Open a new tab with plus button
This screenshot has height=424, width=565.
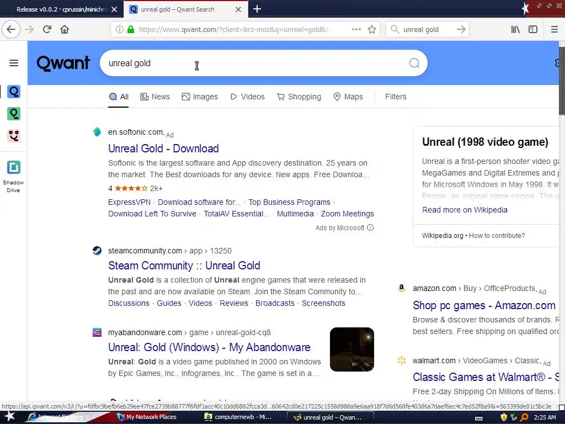(257, 9)
